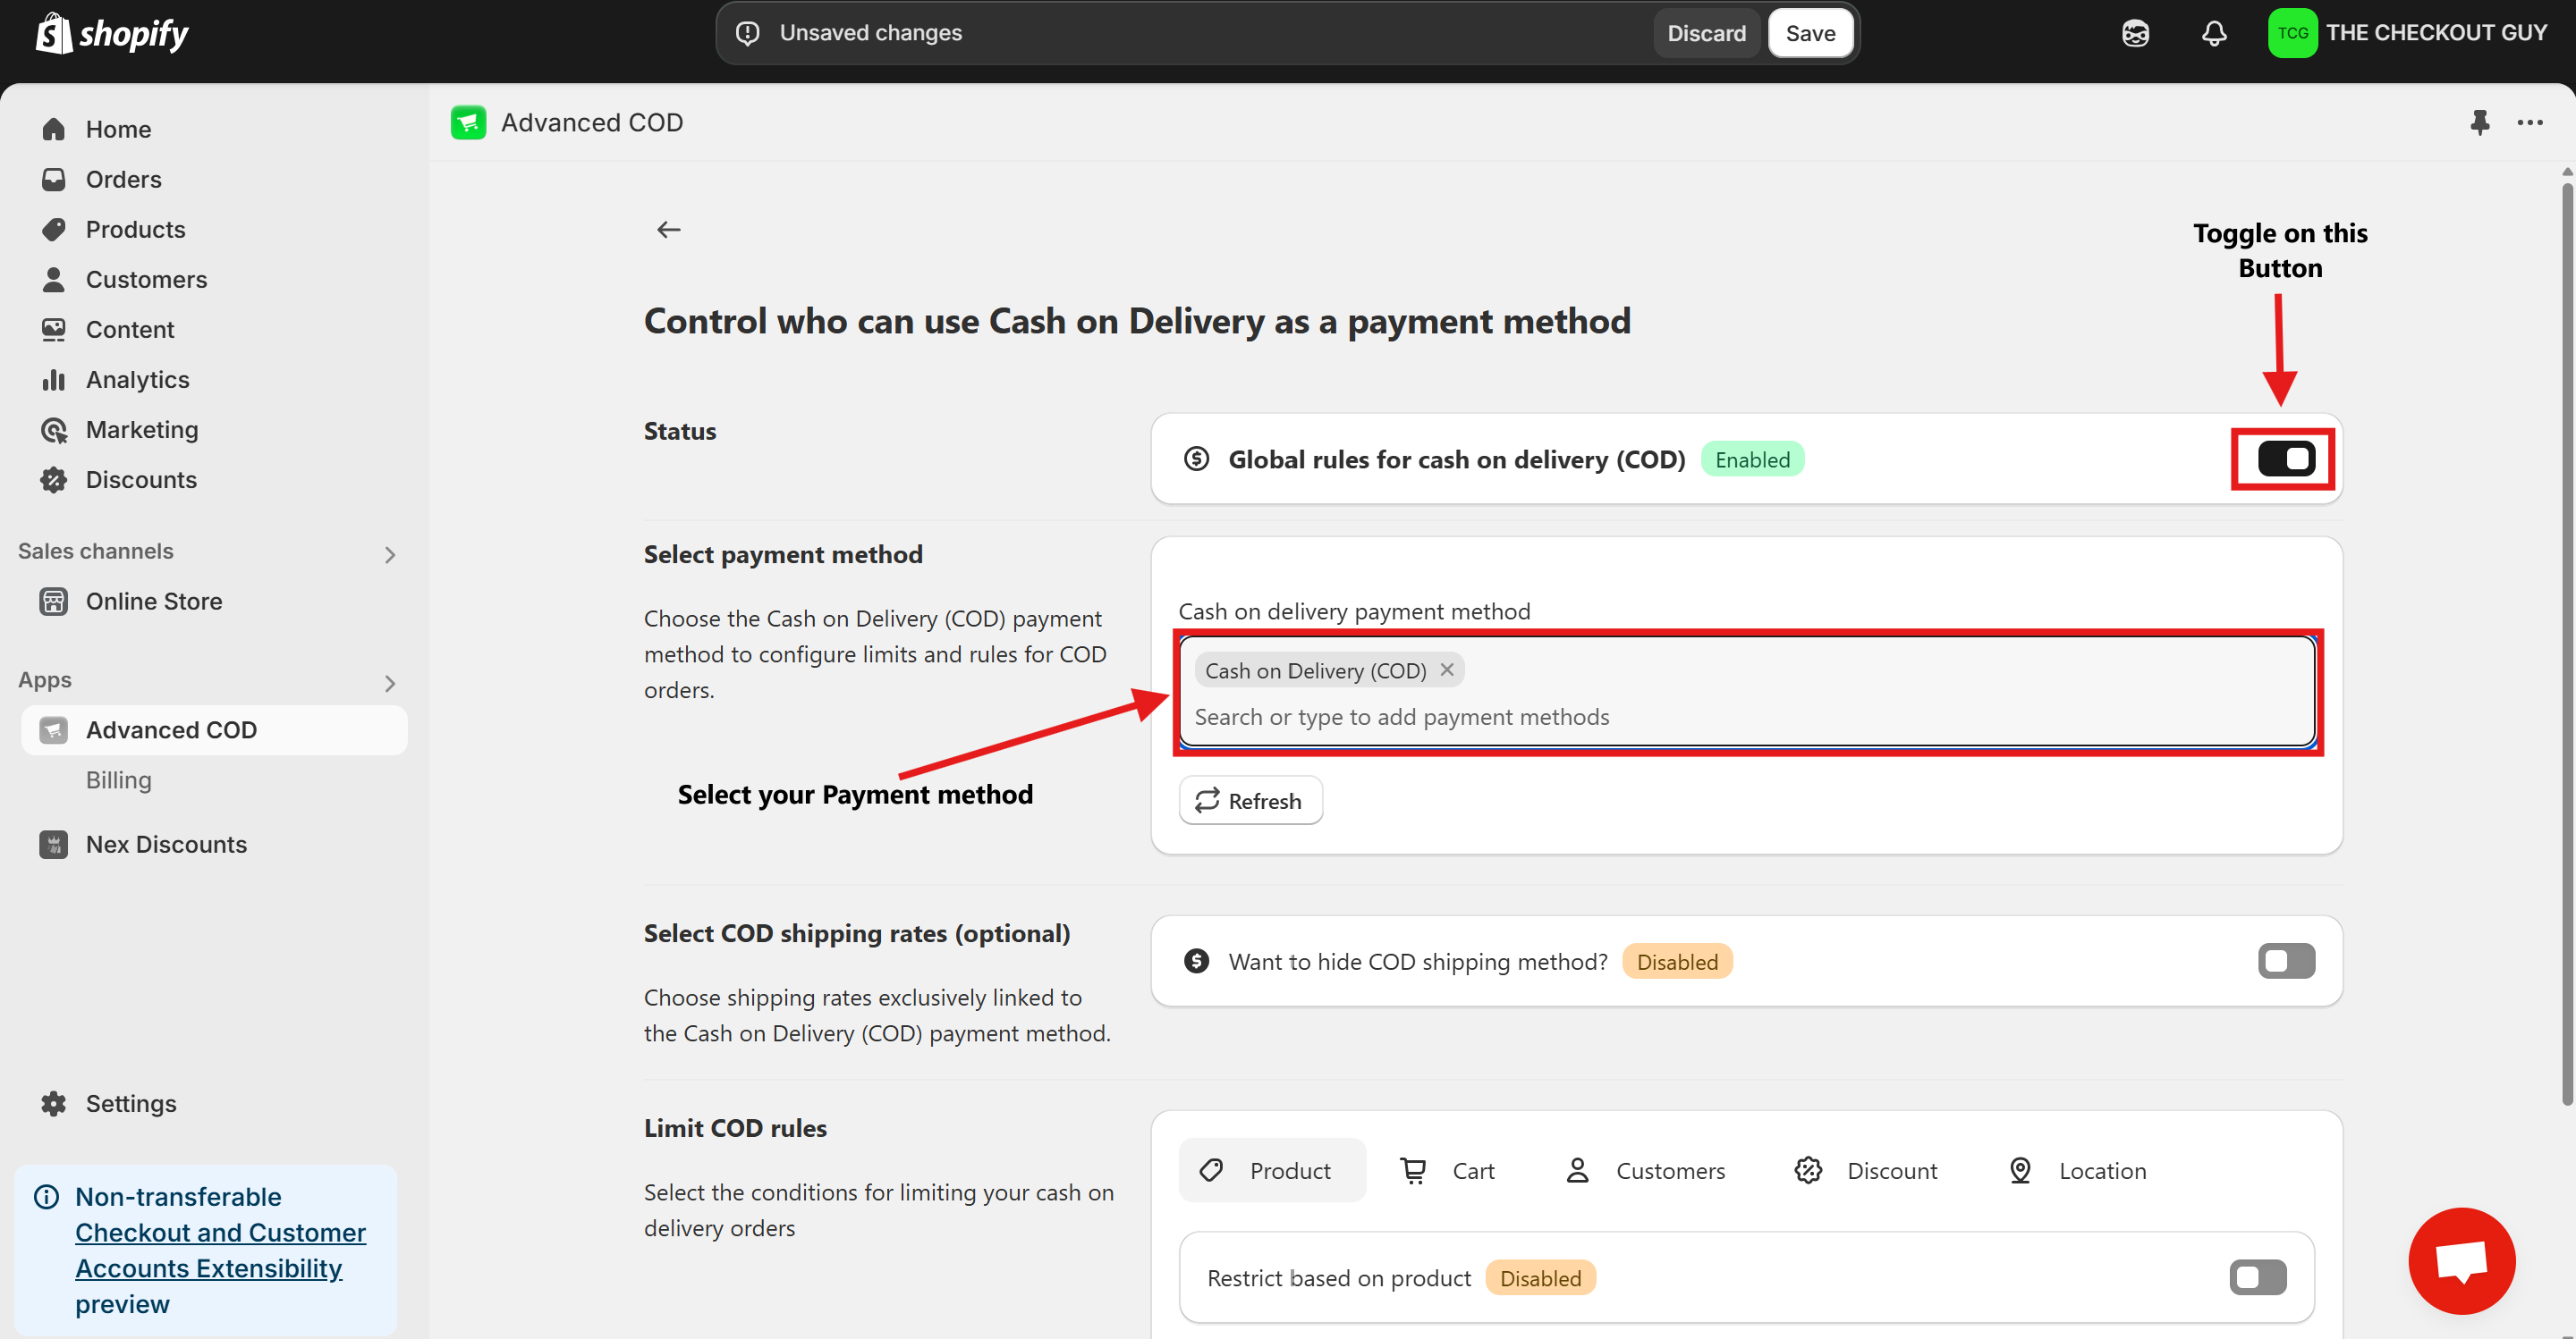Expand the Sales channels section

click(x=390, y=553)
